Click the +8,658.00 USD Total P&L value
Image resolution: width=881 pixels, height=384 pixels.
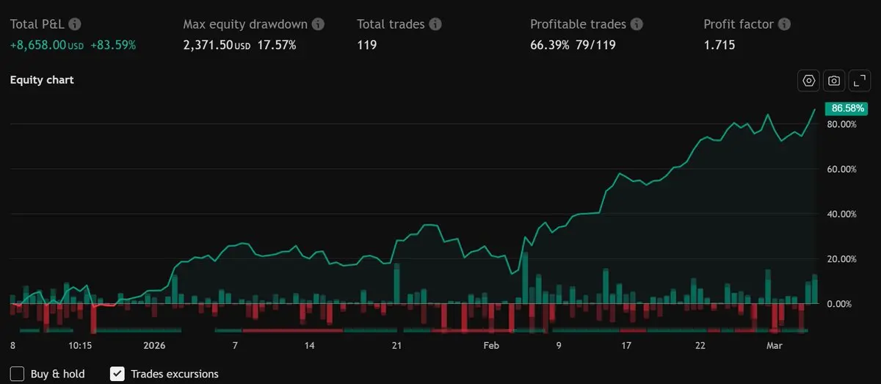47,46
